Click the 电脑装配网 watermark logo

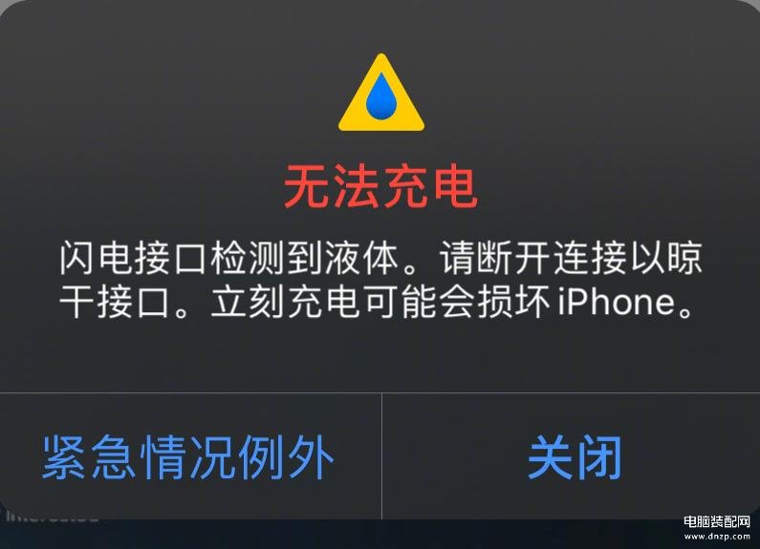click(717, 522)
